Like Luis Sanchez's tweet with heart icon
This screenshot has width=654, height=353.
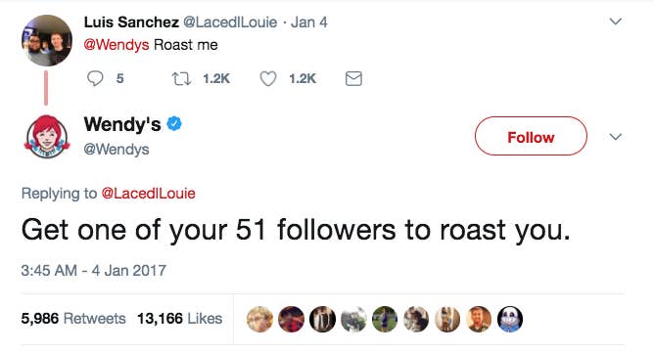pyautogui.click(x=268, y=78)
